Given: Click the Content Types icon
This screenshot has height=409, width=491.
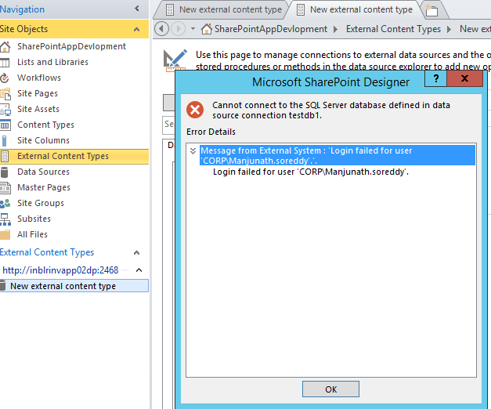Looking at the screenshot, I should pos(5,125).
